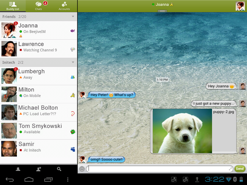Click the Yahoo icon on Joanna's row
Image resolution: width=247 pixels, height=185 pixels.
tap(72, 31)
